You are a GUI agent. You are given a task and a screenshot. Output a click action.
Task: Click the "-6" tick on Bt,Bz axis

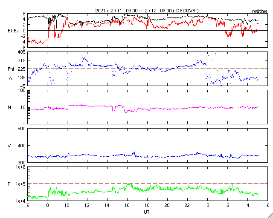coord(23,47)
